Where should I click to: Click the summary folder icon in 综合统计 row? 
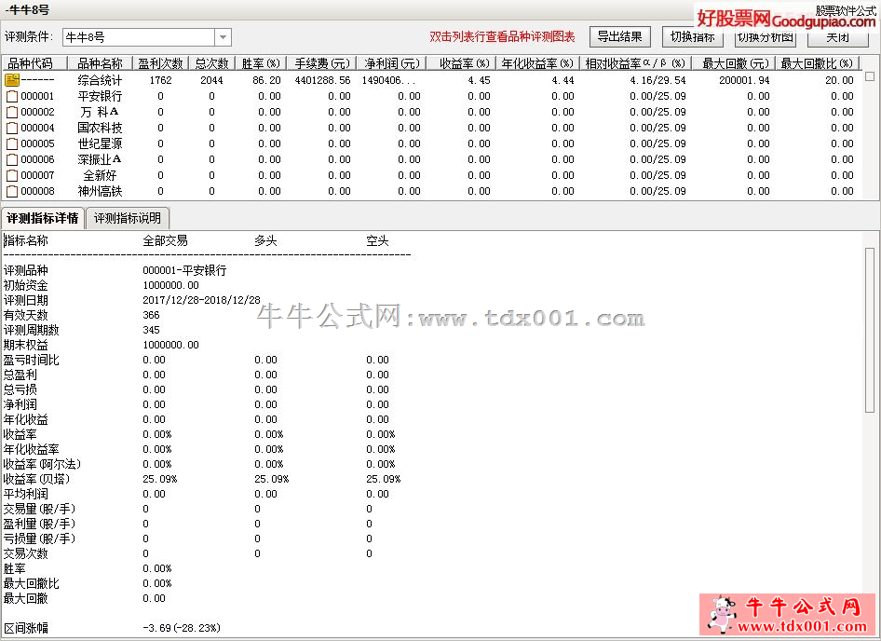[12, 80]
